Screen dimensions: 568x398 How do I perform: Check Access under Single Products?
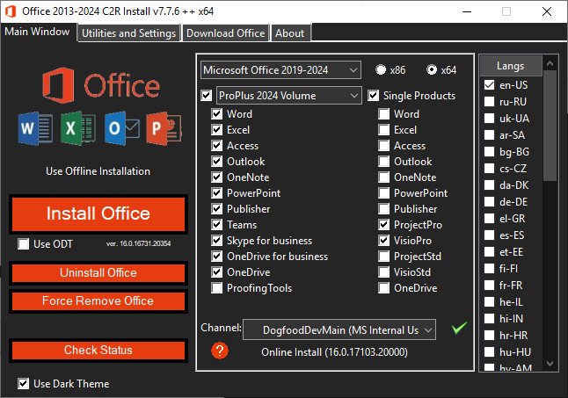pyautogui.click(x=384, y=146)
